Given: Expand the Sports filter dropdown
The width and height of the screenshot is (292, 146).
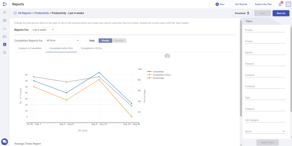Looking at the screenshot, I should (x=265, y=131).
